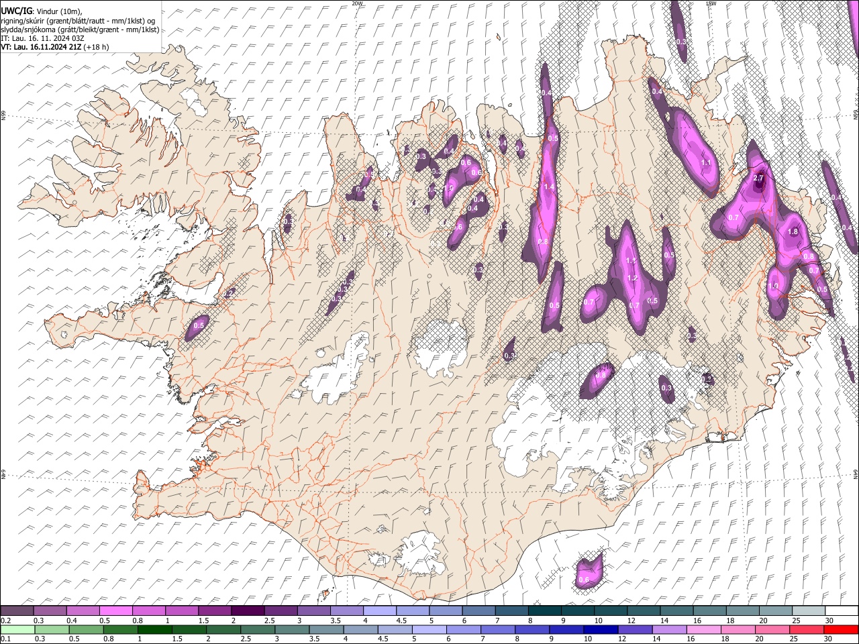
Task: Click the 1.0 value near the east fjords
Action: tap(774, 286)
